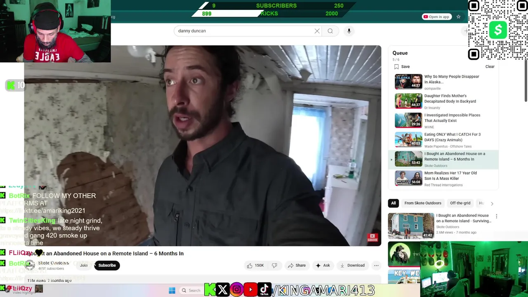Click the Skote Outdoors name in the active queue item
Viewport: 528px width, 297px height.
coord(436,165)
